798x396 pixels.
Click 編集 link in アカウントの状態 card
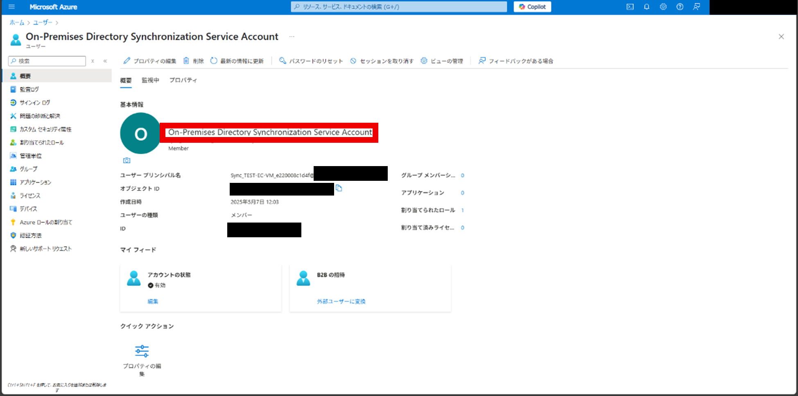coord(153,301)
